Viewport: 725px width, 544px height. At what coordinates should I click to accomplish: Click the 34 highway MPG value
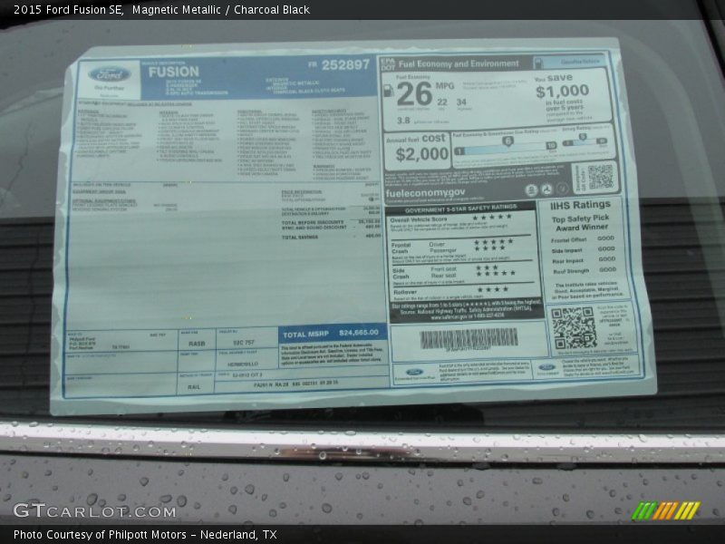pyautogui.click(x=461, y=102)
